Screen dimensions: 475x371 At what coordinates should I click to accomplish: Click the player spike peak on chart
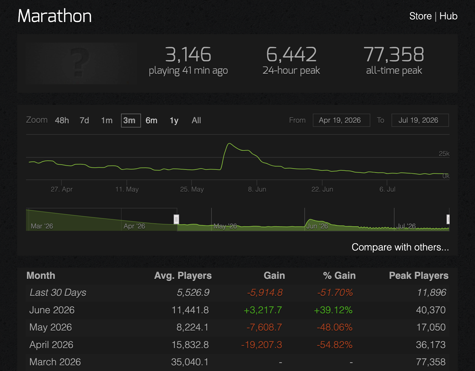tap(229, 144)
